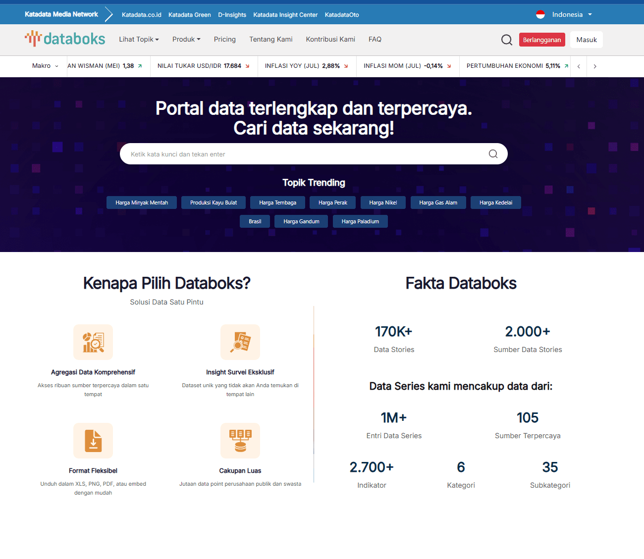This screenshot has height=559, width=644.
Task: Click the Masuk login button
Action: click(x=587, y=40)
